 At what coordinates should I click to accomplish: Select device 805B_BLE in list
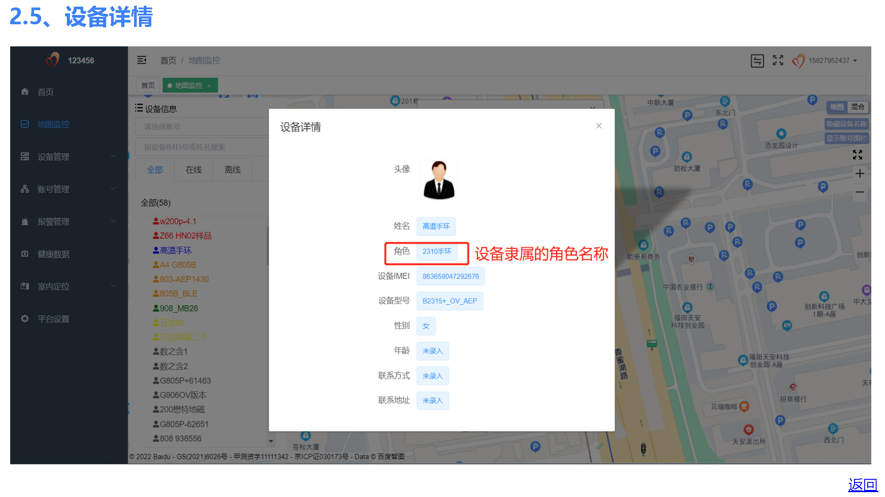[175, 294]
